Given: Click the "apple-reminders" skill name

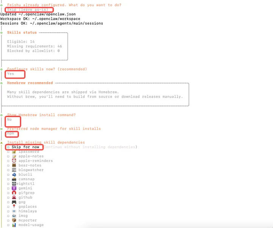Looking at the screenshot, I should coord(36,161).
